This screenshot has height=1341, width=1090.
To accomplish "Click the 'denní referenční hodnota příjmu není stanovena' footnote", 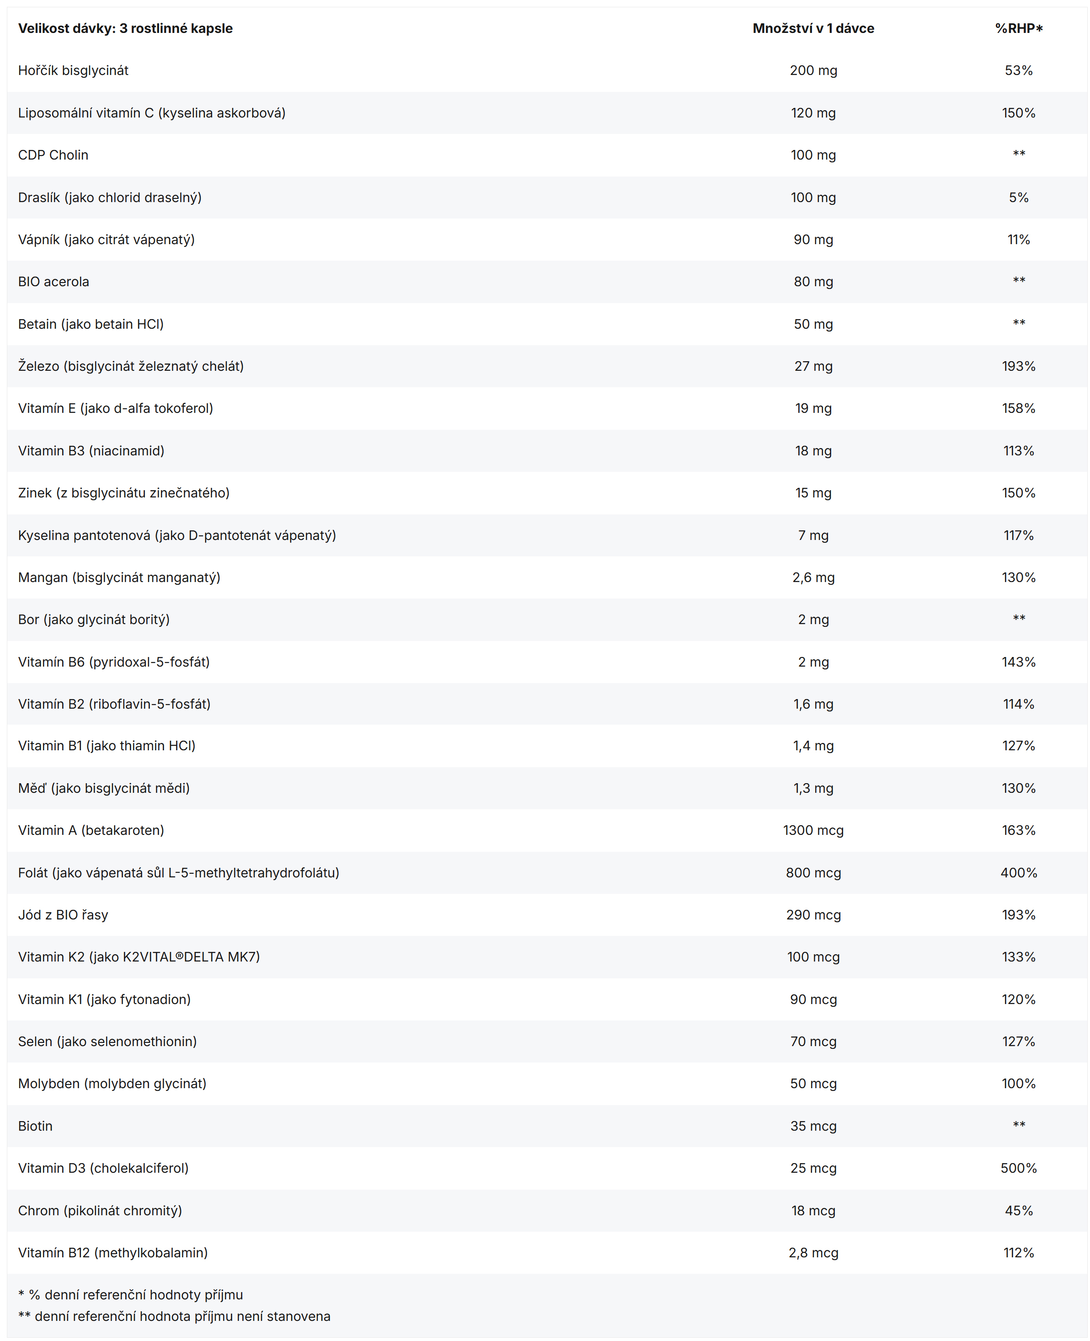I will 182,1316.
